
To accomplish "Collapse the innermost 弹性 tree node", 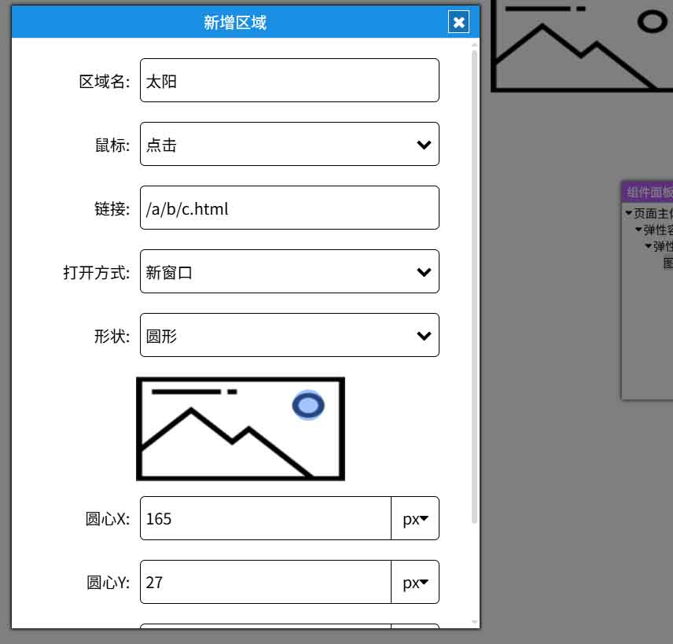I will [648, 246].
